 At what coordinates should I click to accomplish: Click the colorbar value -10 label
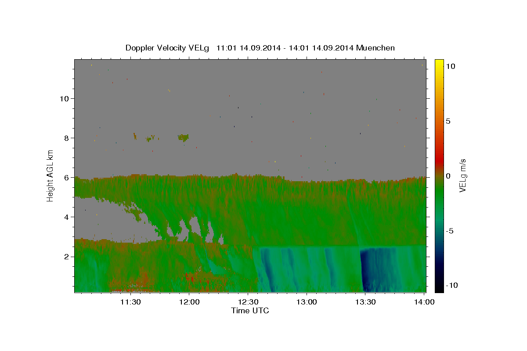452,285
